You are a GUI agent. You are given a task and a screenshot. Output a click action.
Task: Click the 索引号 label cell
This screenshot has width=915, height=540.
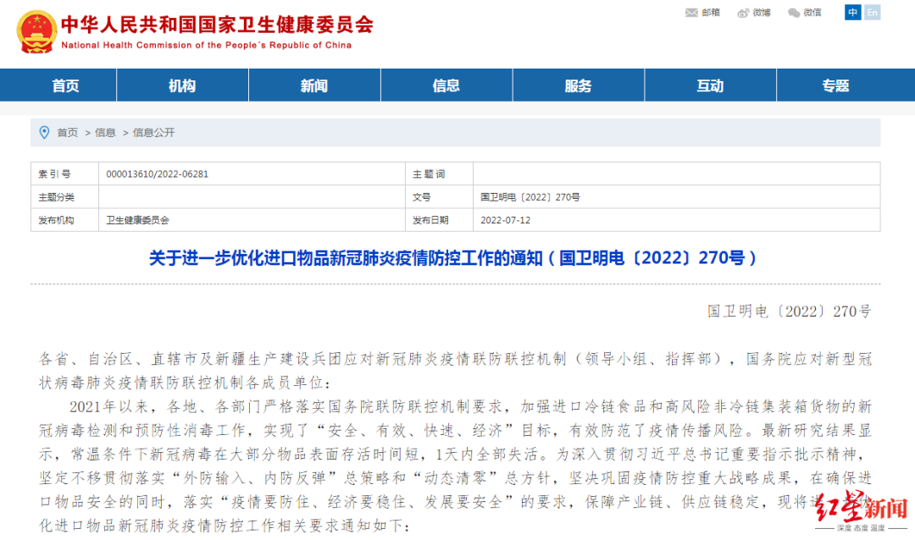click(x=64, y=174)
